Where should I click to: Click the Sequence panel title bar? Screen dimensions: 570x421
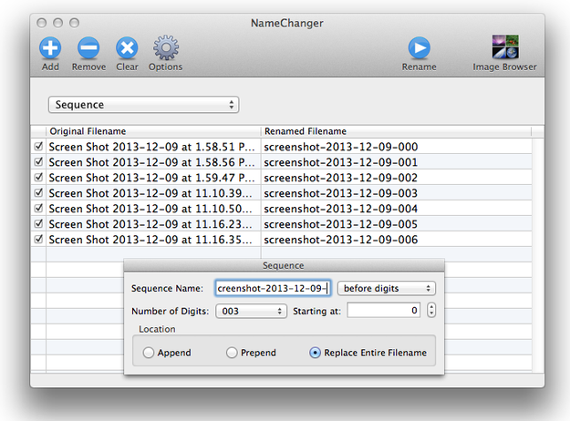(284, 265)
